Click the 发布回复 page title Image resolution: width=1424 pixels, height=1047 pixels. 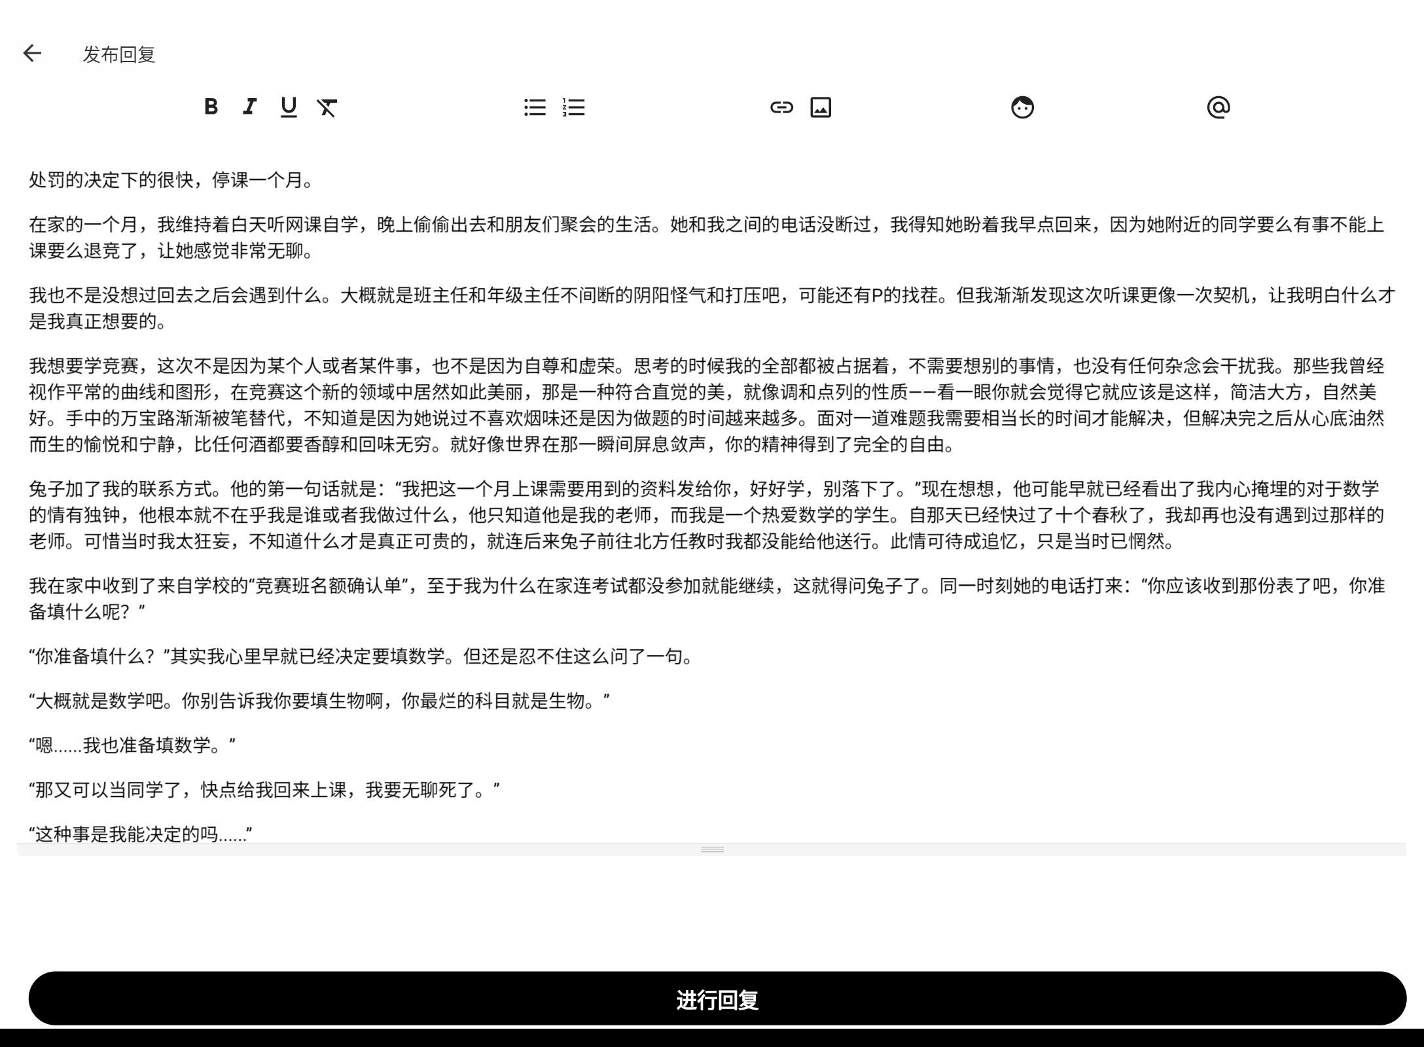pyautogui.click(x=119, y=54)
